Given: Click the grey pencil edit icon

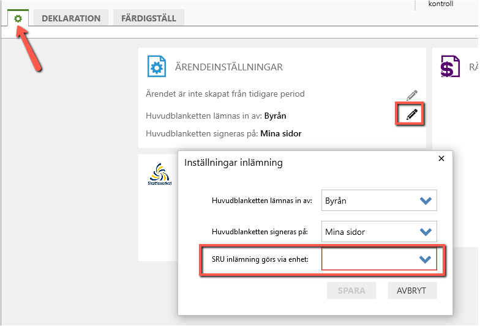Looking at the screenshot, I should [411, 95].
